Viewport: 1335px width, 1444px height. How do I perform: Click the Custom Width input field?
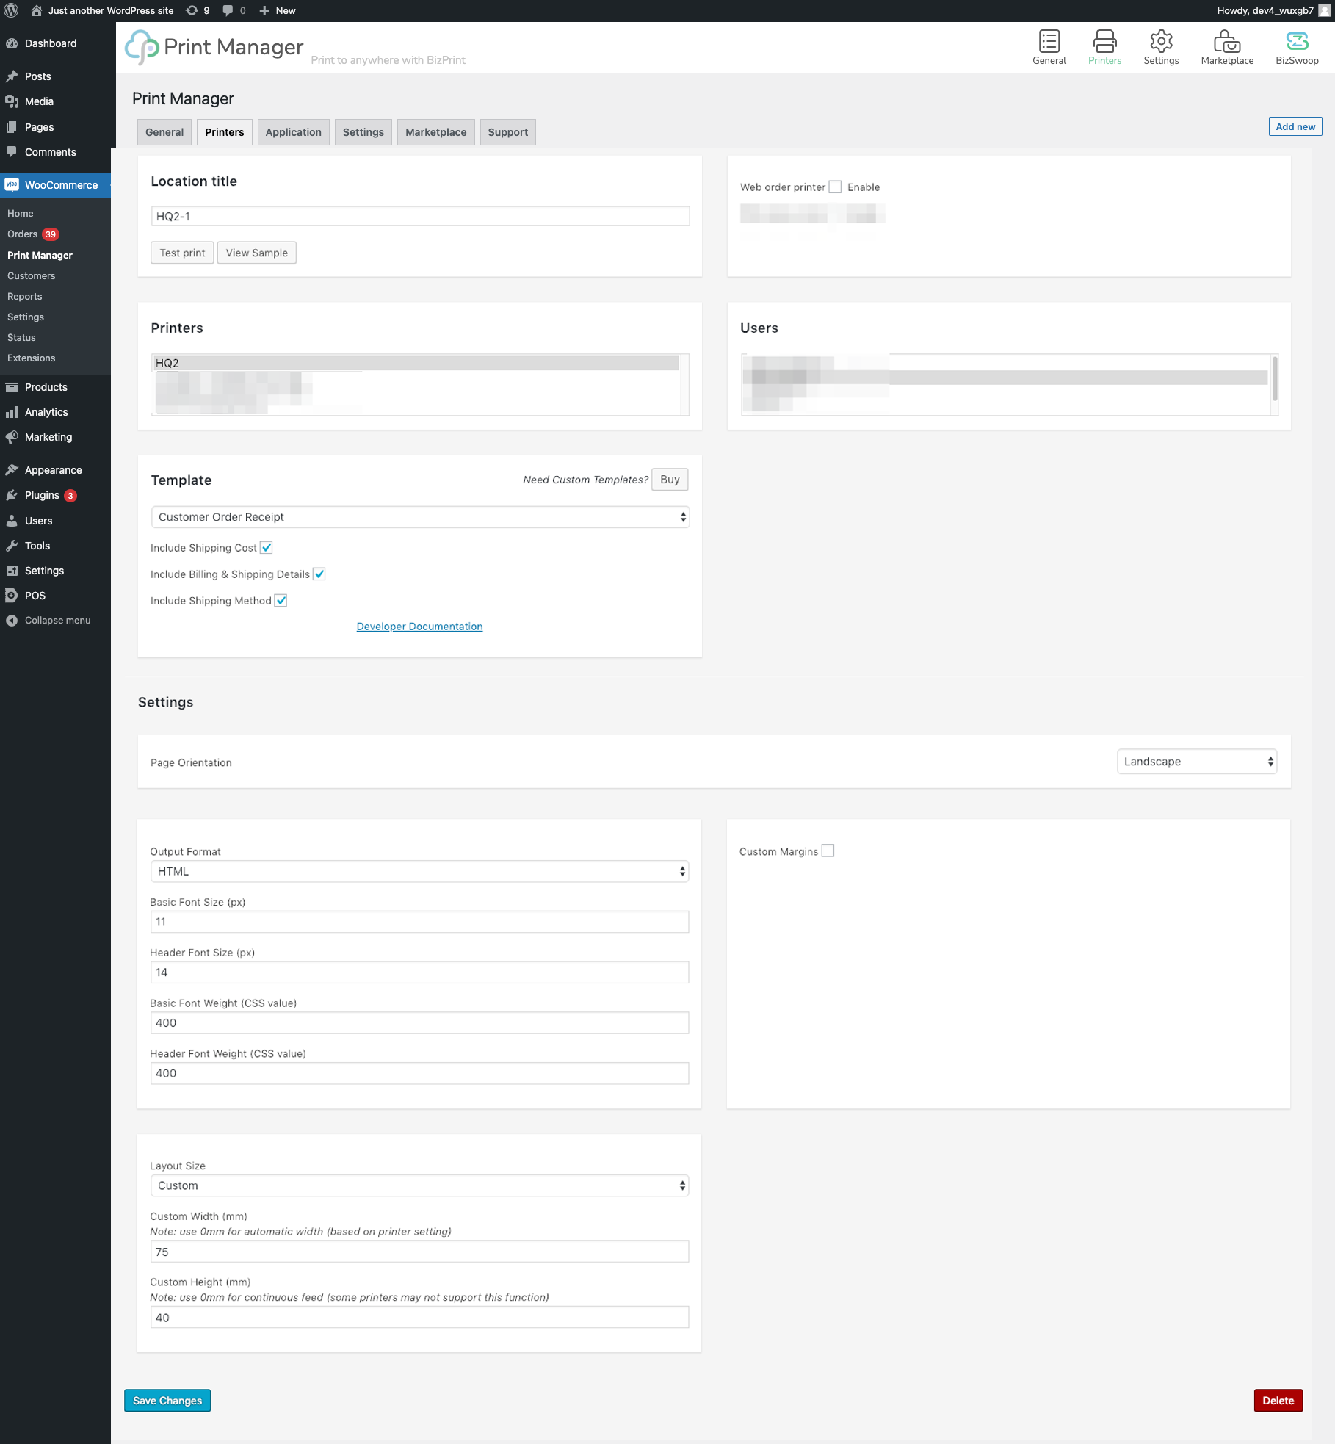(x=419, y=1252)
